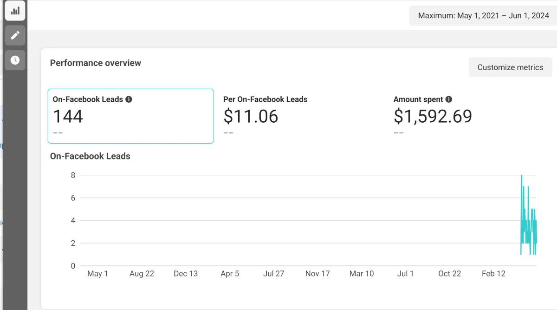
Task: Click the On-Facebook Leads chart title
Action: [x=90, y=156]
